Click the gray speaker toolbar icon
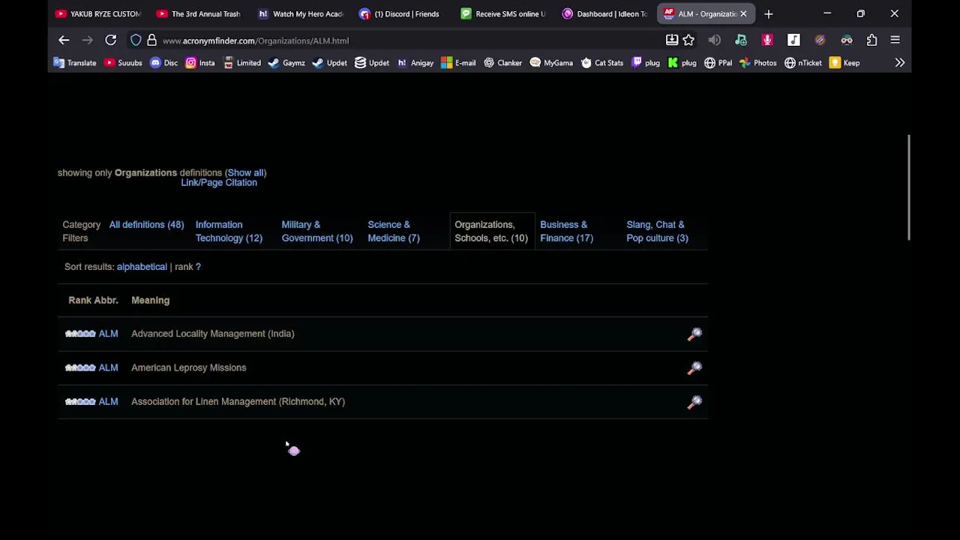960x540 pixels. pos(714,40)
